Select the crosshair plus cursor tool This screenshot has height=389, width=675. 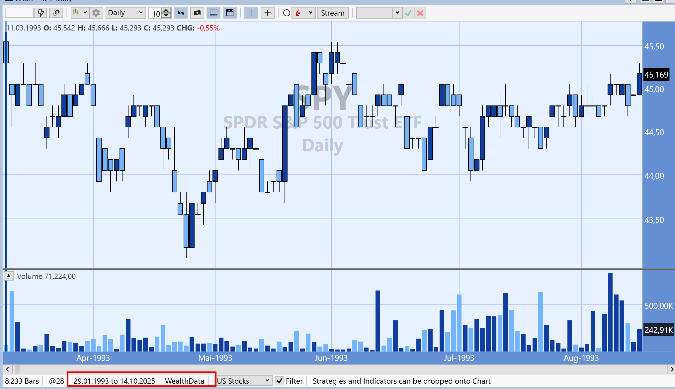coord(268,13)
